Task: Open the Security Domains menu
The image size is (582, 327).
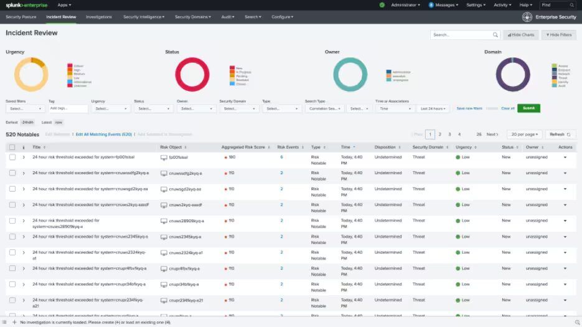Action: pyautogui.click(x=192, y=17)
